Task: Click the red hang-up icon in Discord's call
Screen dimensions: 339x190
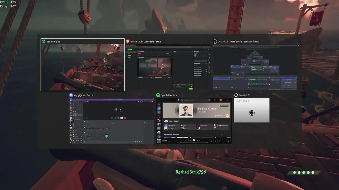Action: pyautogui.click(x=125, y=118)
